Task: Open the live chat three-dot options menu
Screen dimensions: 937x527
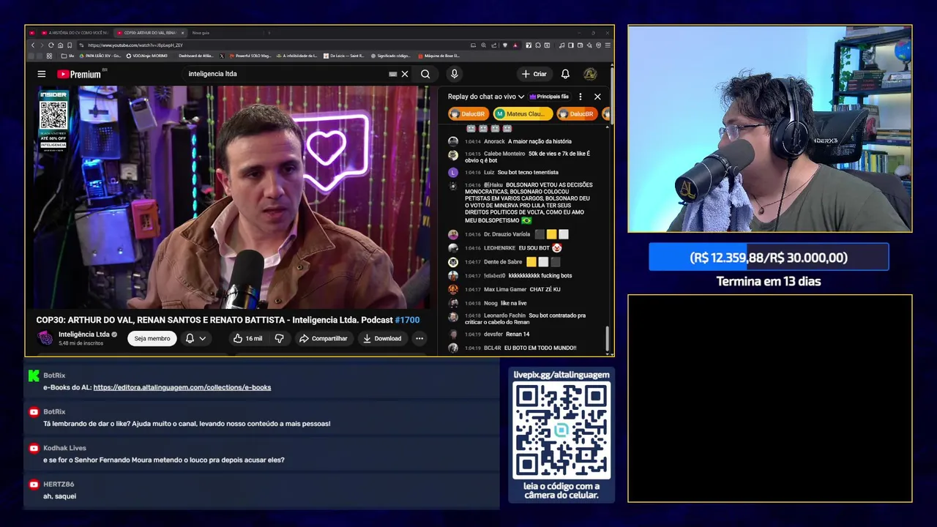Action: [581, 97]
